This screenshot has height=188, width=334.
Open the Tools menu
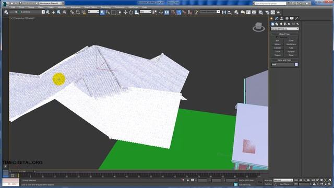(22, 7)
